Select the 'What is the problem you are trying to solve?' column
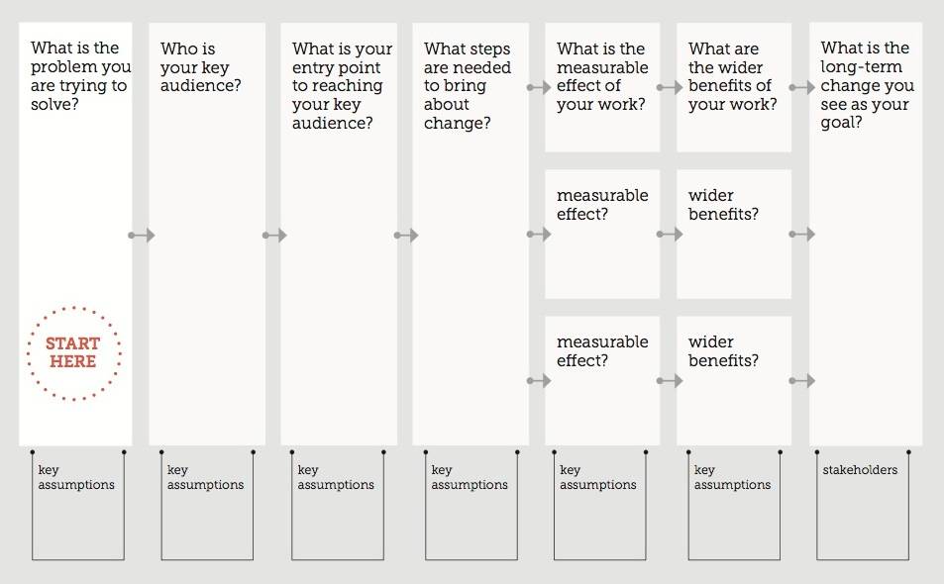Screen dimensions: 944x584 [75, 234]
